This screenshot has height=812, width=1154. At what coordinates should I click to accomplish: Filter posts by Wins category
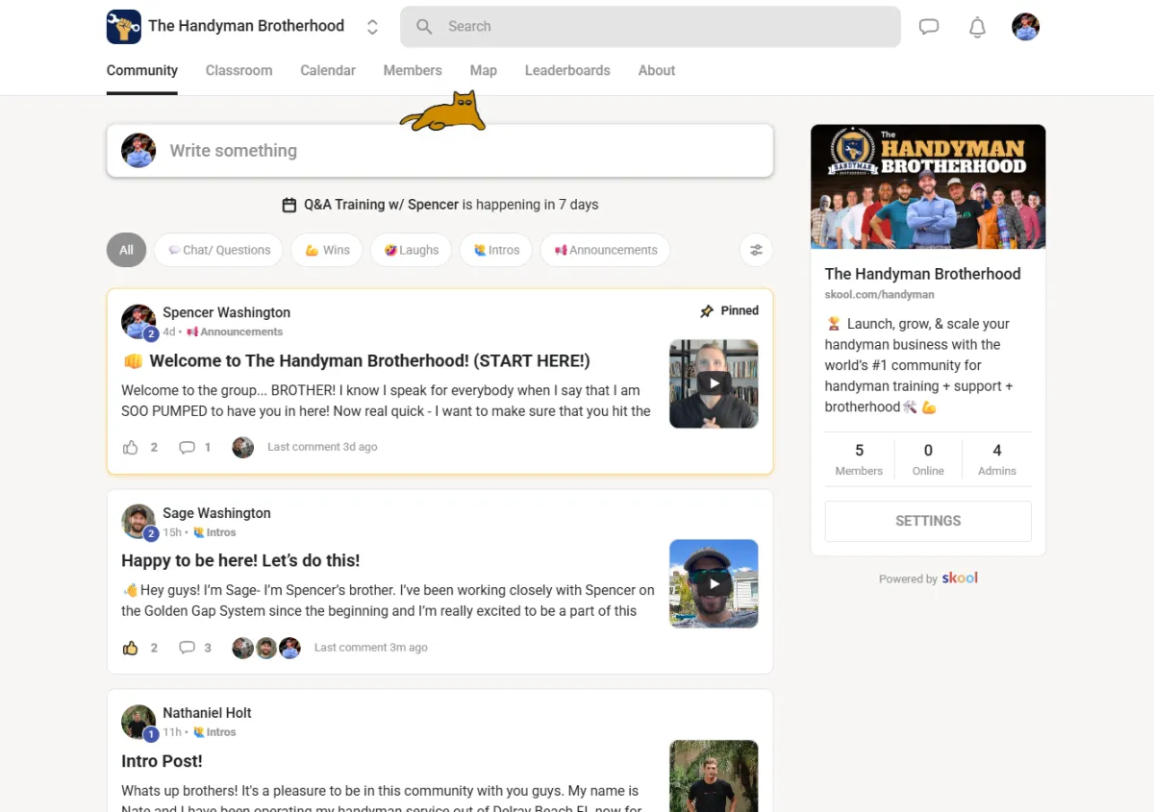coord(327,250)
